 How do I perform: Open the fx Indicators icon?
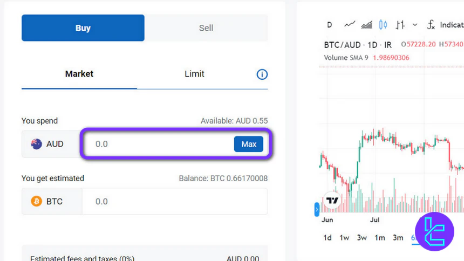click(x=431, y=24)
